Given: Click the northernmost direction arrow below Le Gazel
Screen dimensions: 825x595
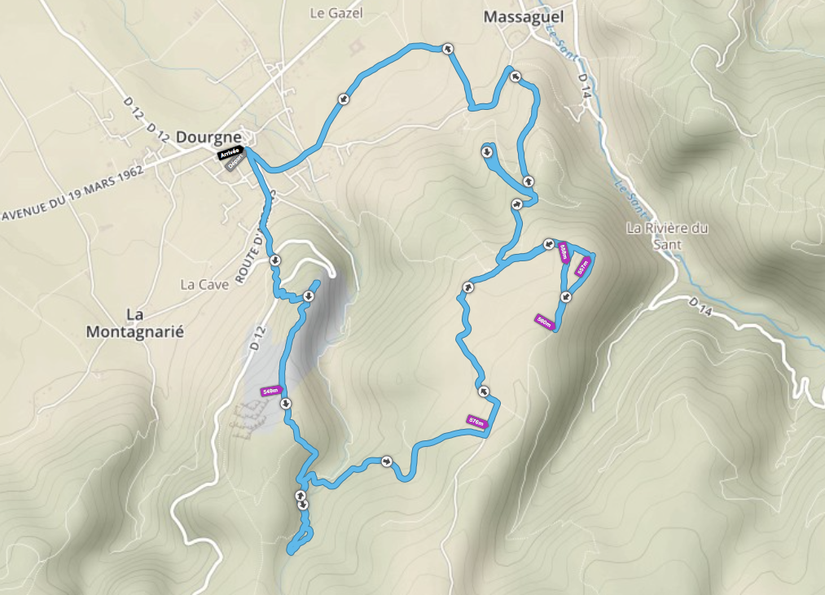Looking at the screenshot, I should coord(448,48).
